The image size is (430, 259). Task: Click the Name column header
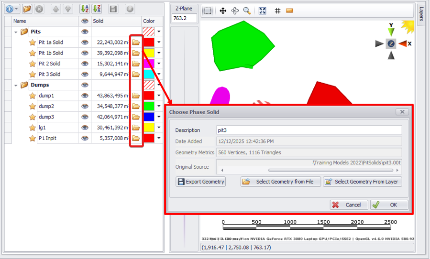45,21
